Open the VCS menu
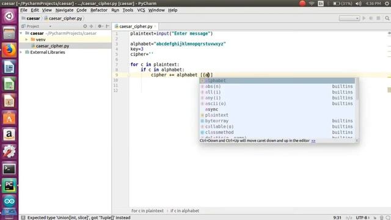Image resolution: width=391 pixels, height=220 pixels. 141,10
